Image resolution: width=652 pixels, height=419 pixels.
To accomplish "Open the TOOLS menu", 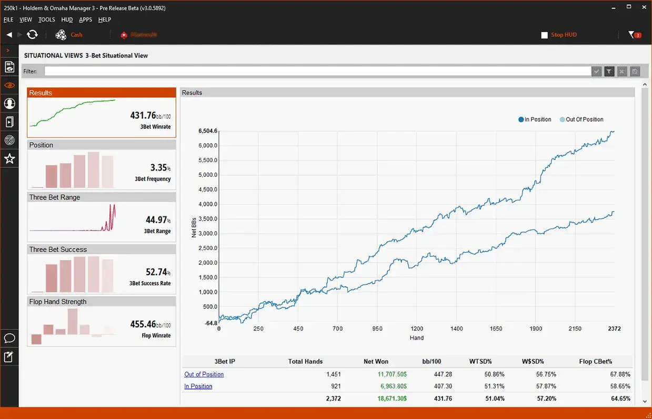I will pos(46,19).
